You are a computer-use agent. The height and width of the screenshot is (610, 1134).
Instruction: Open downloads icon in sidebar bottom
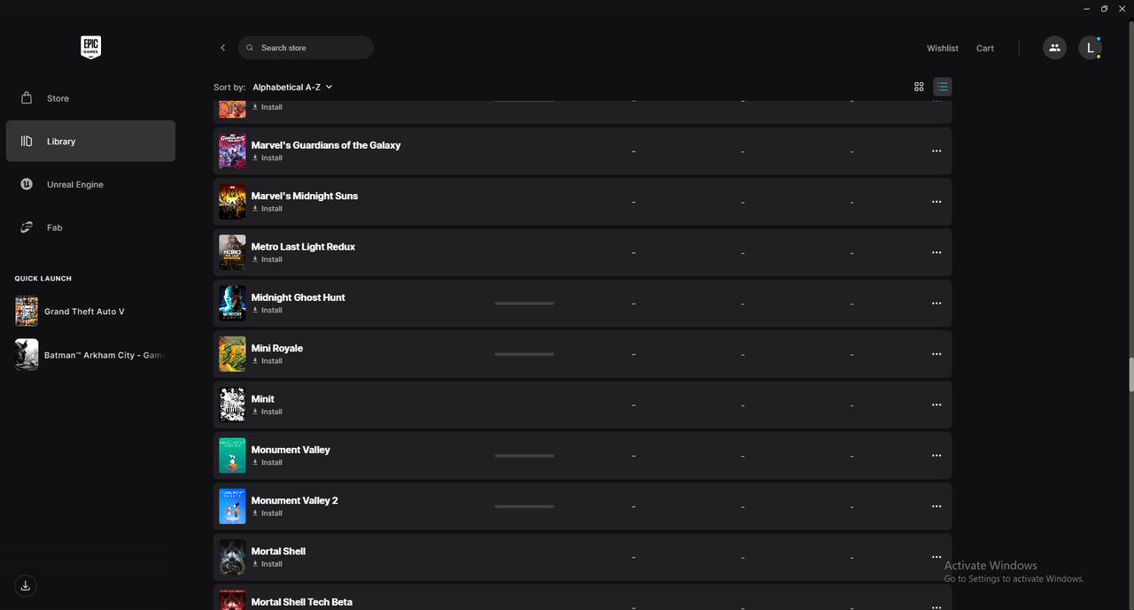pos(26,585)
